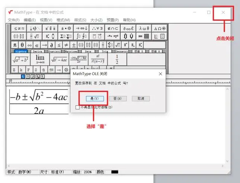This screenshot has height=183, width=240.
Task: Open the 视图(V) menu
Action: coord(46,20)
